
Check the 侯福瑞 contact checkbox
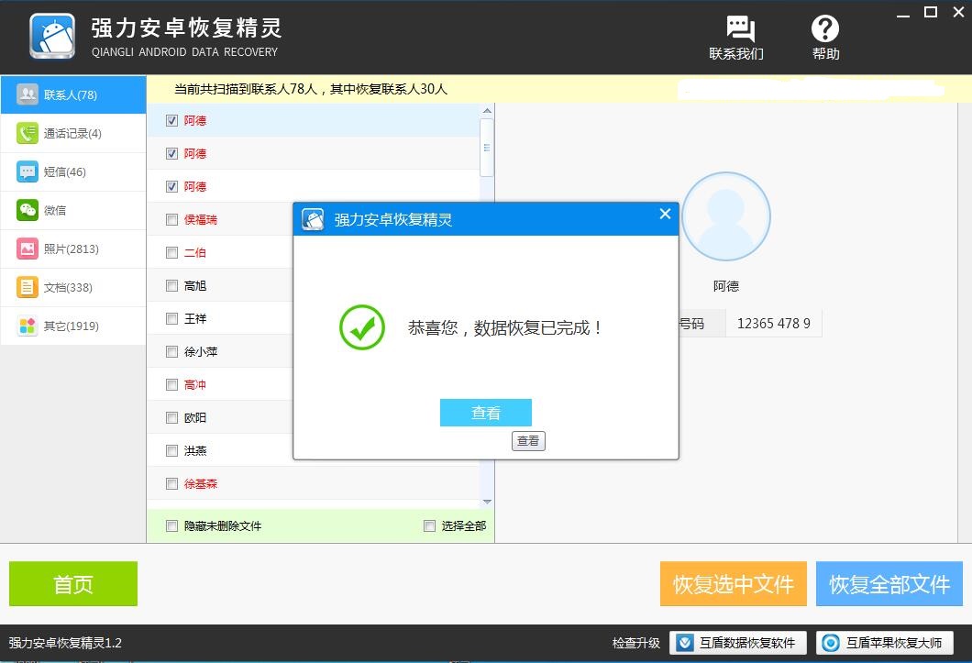click(x=171, y=219)
